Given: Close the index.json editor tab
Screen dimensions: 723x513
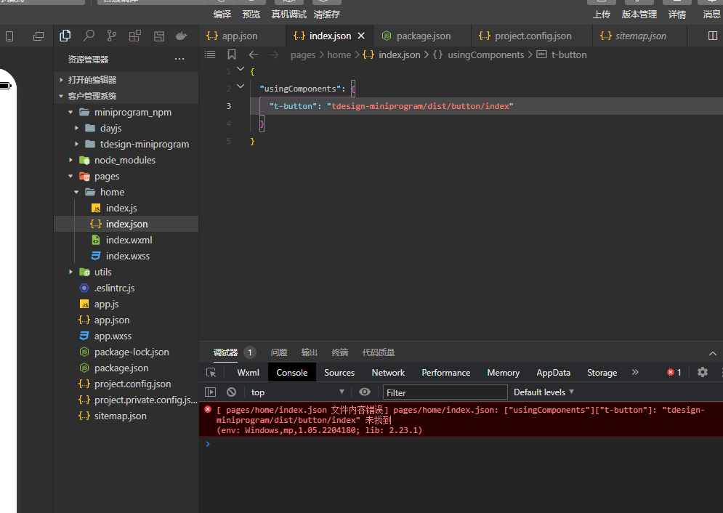Looking at the screenshot, I should click(361, 36).
